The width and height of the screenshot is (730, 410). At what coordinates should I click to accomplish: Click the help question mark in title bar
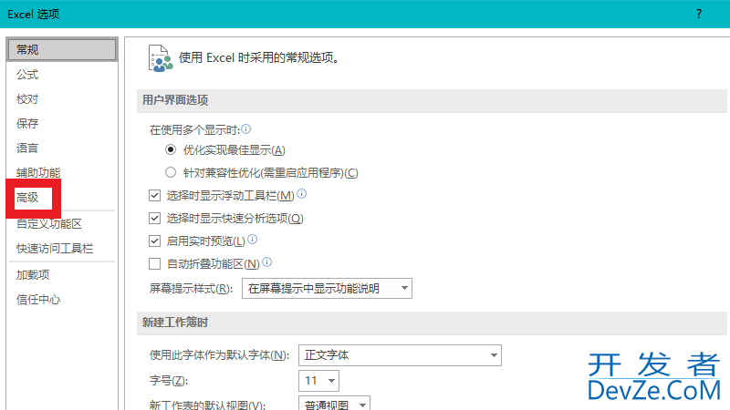tap(699, 14)
